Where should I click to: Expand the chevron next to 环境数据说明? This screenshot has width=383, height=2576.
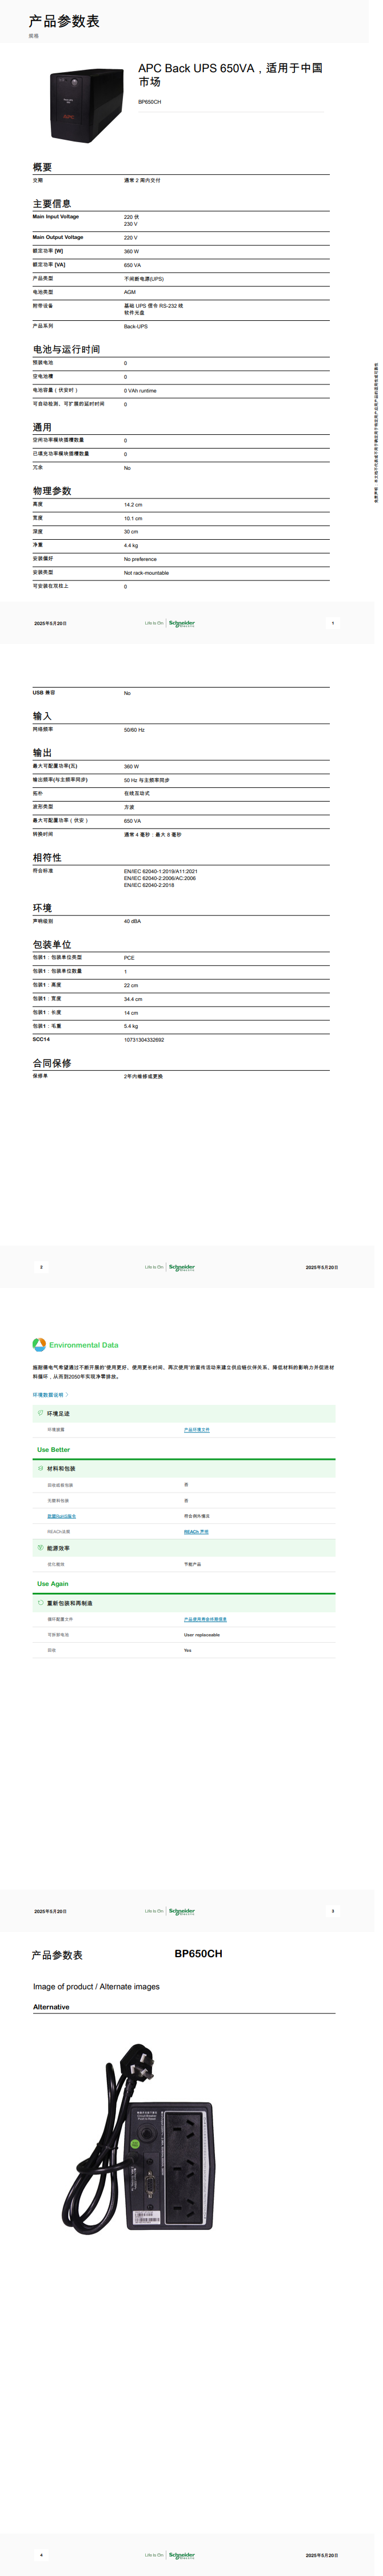click(x=67, y=1394)
